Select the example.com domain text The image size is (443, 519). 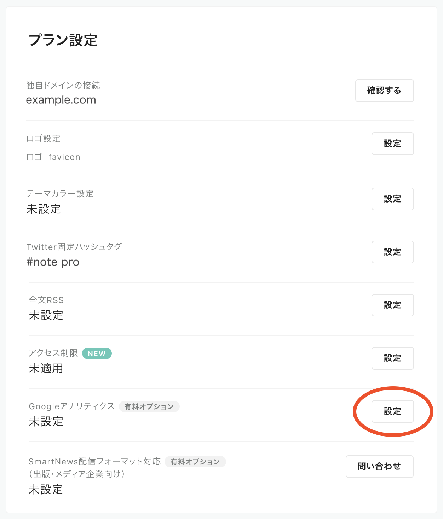point(61,100)
